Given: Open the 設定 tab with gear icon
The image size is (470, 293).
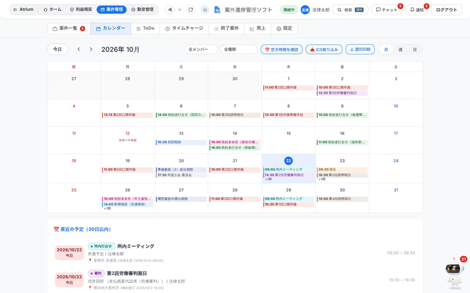Looking at the screenshot, I should tap(284, 28).
